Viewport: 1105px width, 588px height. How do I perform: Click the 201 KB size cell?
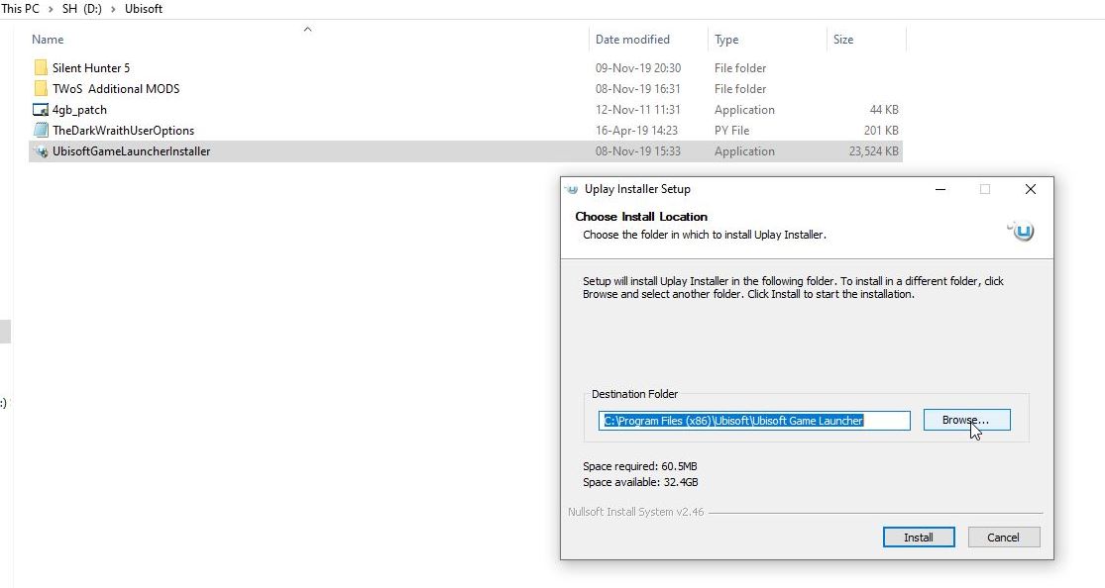tap(881, 131)
